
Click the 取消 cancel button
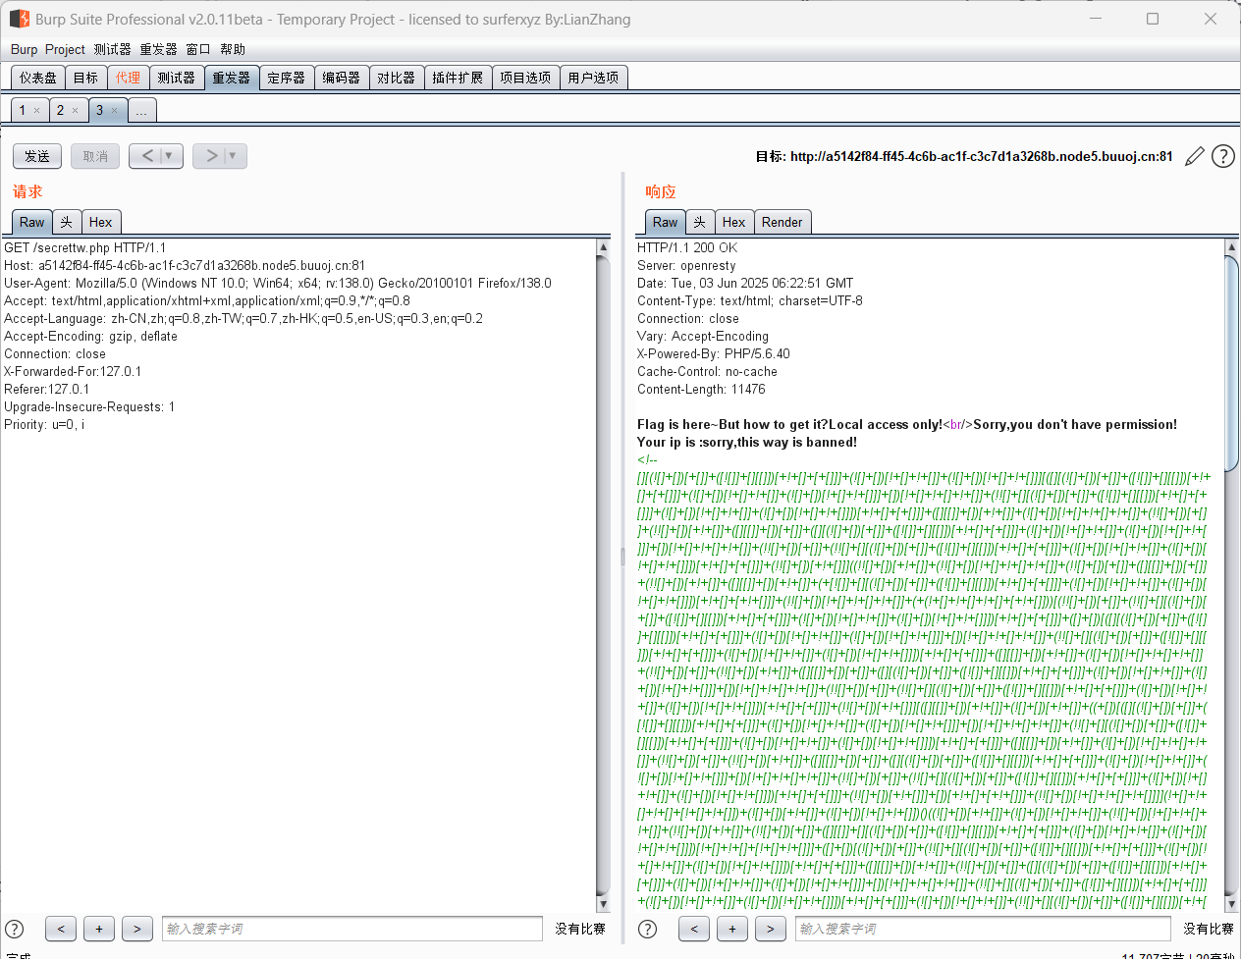[x=95, y=156]
